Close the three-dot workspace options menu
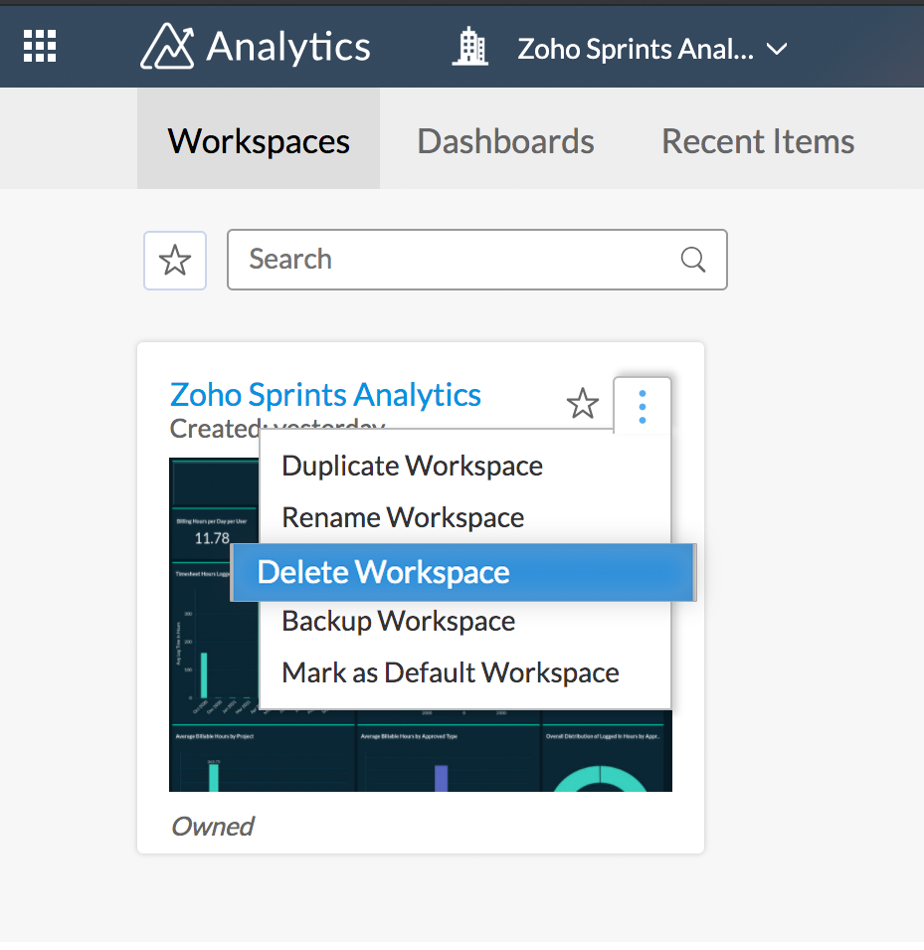 pos(643,406)
